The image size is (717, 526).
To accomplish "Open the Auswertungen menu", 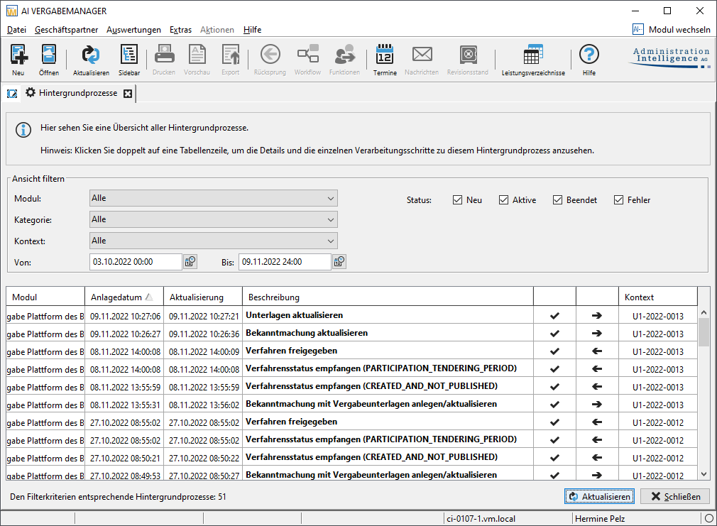I will 133,30.
